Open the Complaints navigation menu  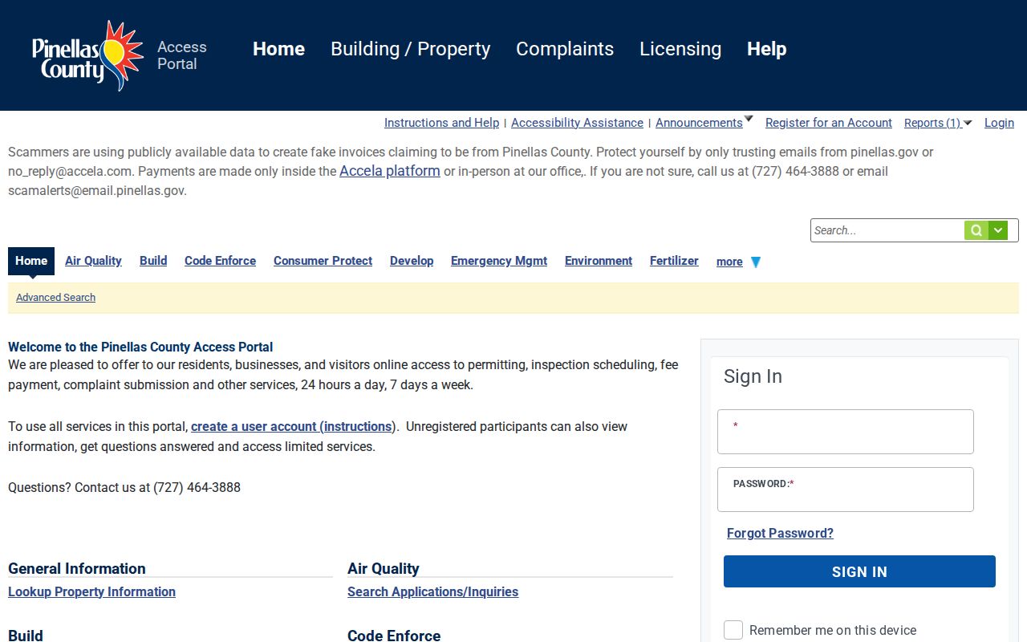(x=565, y=49)
